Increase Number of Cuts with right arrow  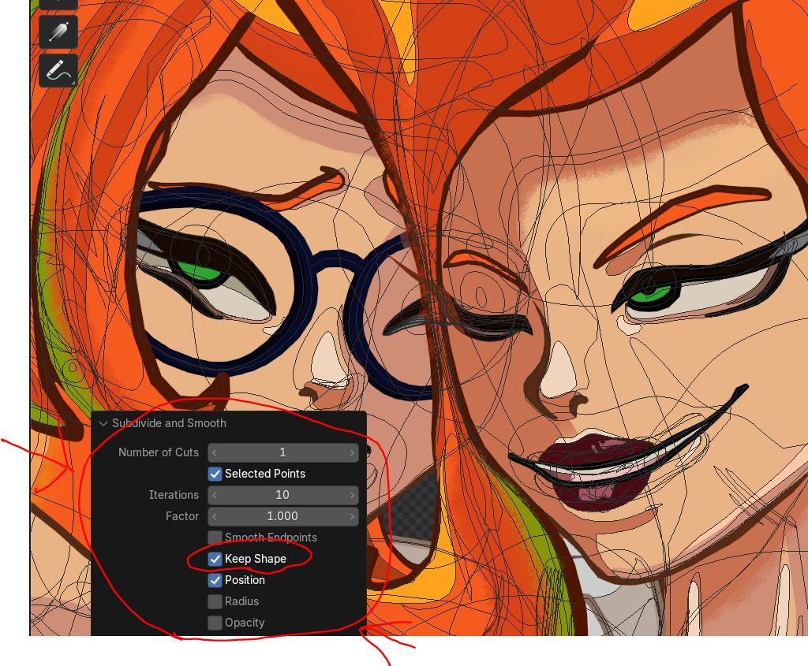coord(352,452)
